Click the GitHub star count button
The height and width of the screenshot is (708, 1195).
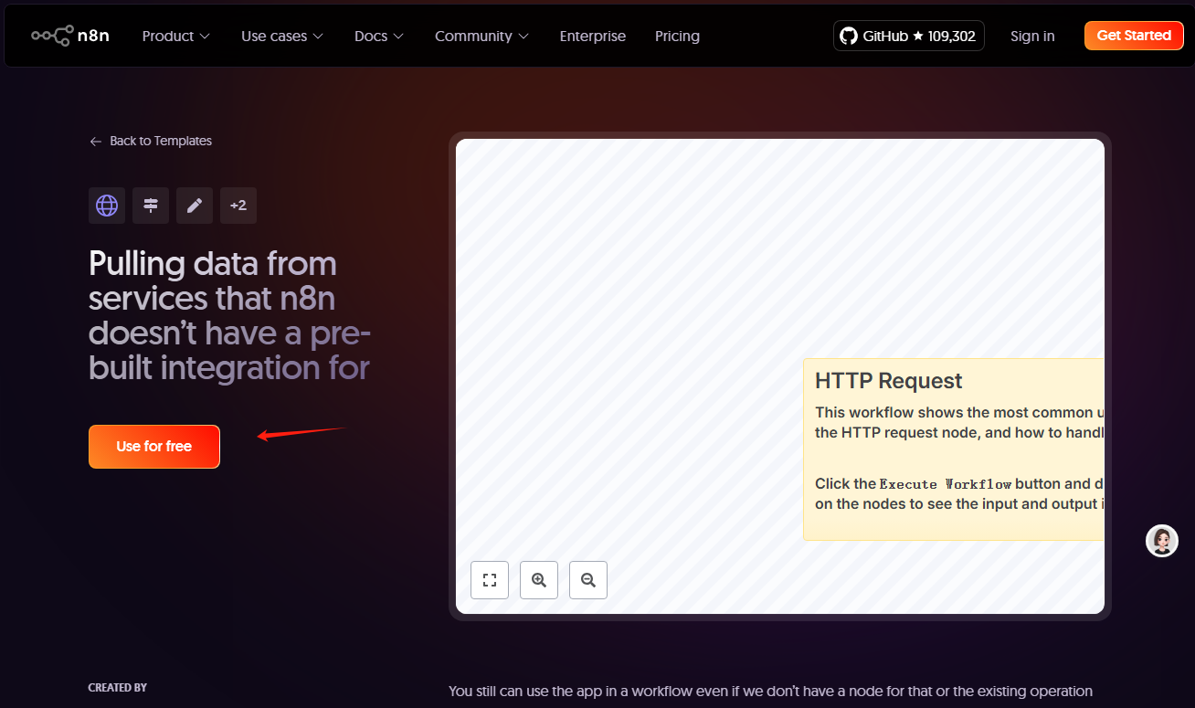coord(909,36)
